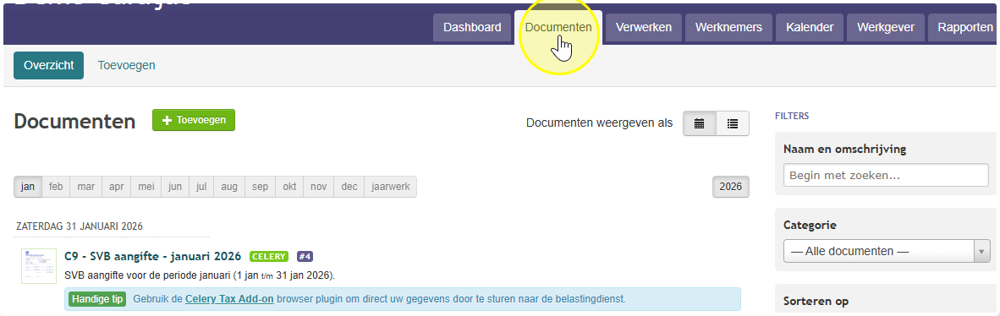Select the mar month filter

[86, 187]
